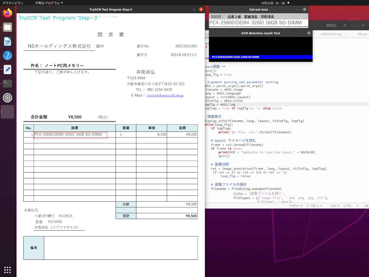
Task: Open Terminal from the dock
Action: 7,83
